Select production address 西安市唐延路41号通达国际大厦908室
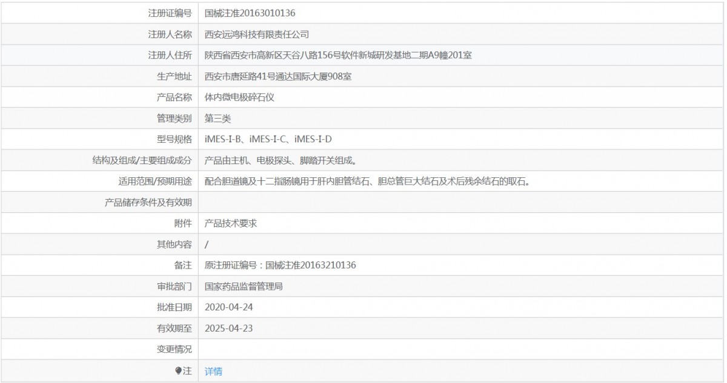This screenshot has height=383, width=727. pos(279,76)
